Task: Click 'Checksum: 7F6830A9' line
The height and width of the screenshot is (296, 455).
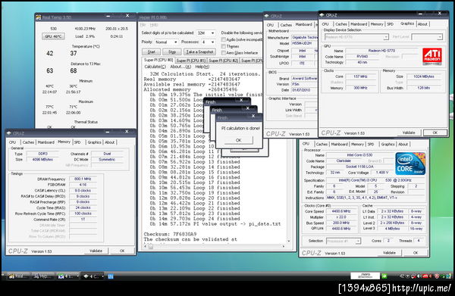Action: [170, 234]
